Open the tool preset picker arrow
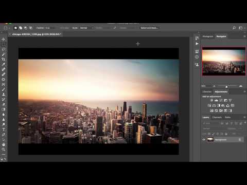Image resolution: width=247 pixels, height=185 pixels. point(9,28)
